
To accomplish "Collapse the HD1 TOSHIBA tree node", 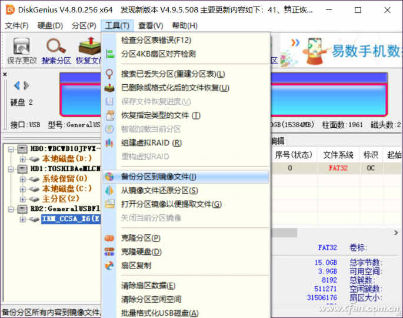I will [11, 169].
